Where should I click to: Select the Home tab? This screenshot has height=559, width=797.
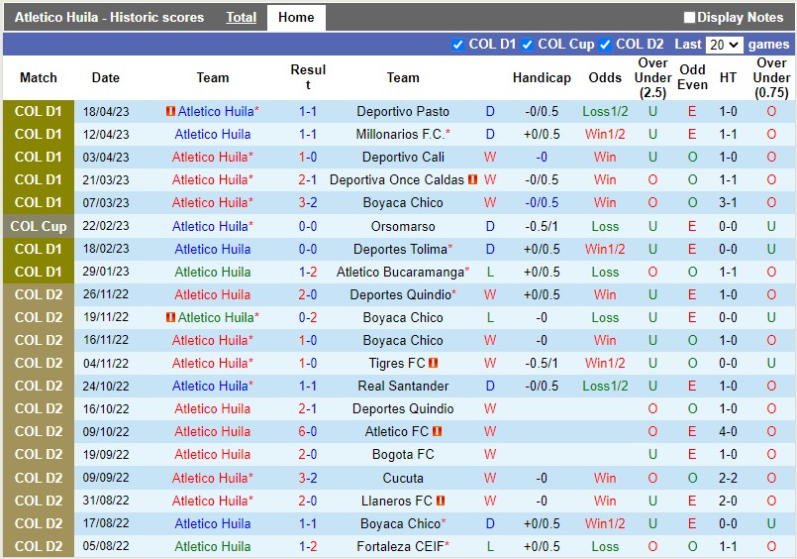296,17
